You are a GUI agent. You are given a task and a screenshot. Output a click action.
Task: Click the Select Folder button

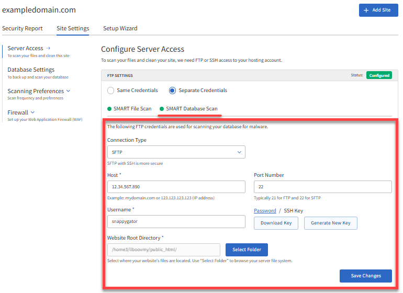247,250
